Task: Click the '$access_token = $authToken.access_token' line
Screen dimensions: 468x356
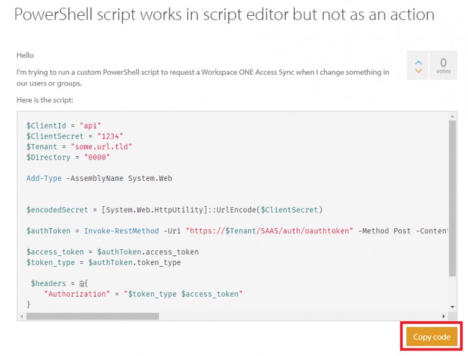Action: (x=112, y=252)
